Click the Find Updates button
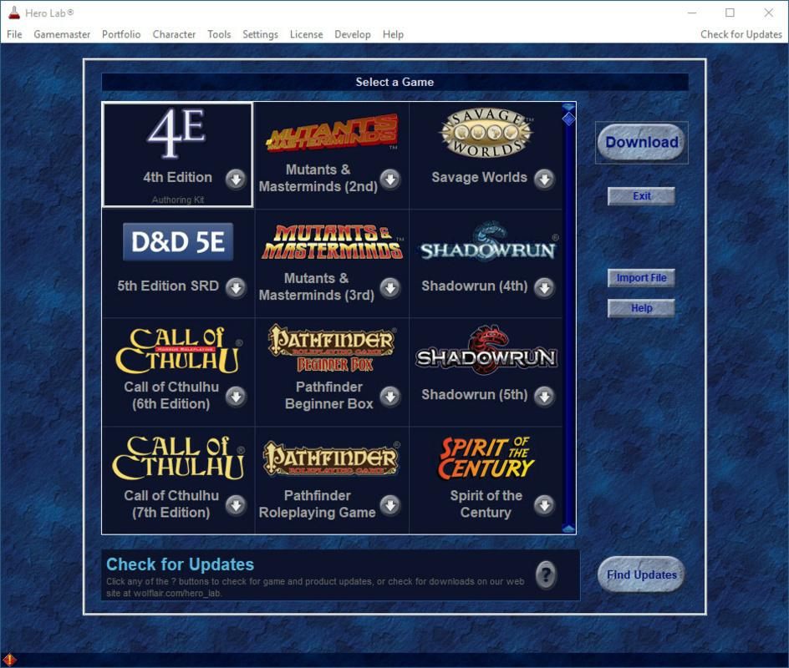The image size is (789, 668). pyautogui.click(x=641, y=574)
